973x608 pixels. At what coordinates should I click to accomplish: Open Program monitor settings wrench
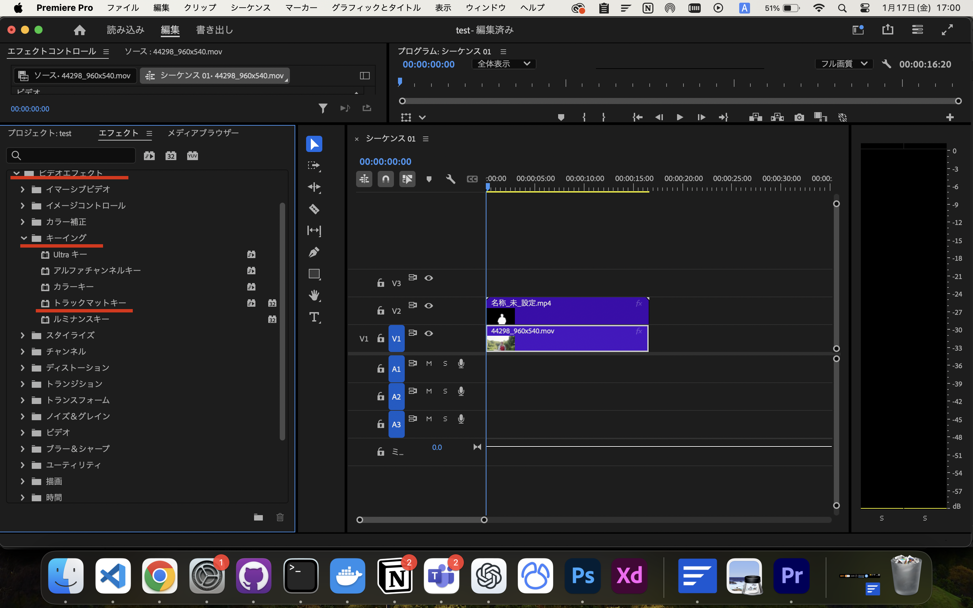tap(886, 64)
